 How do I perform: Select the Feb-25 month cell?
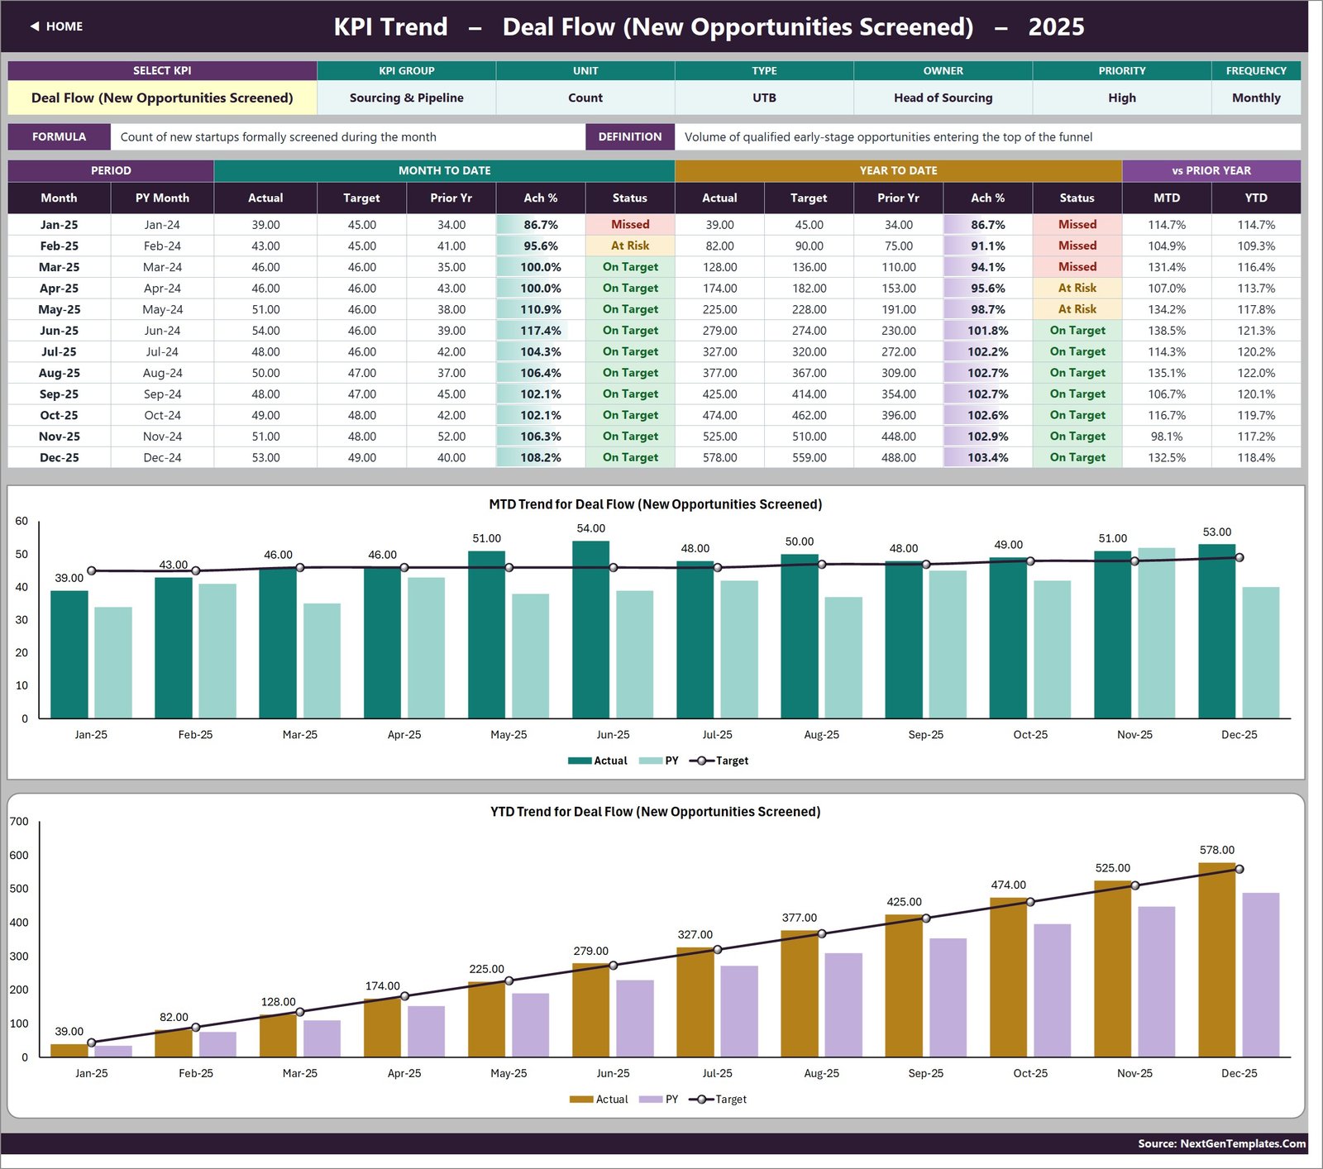(59, 246)
